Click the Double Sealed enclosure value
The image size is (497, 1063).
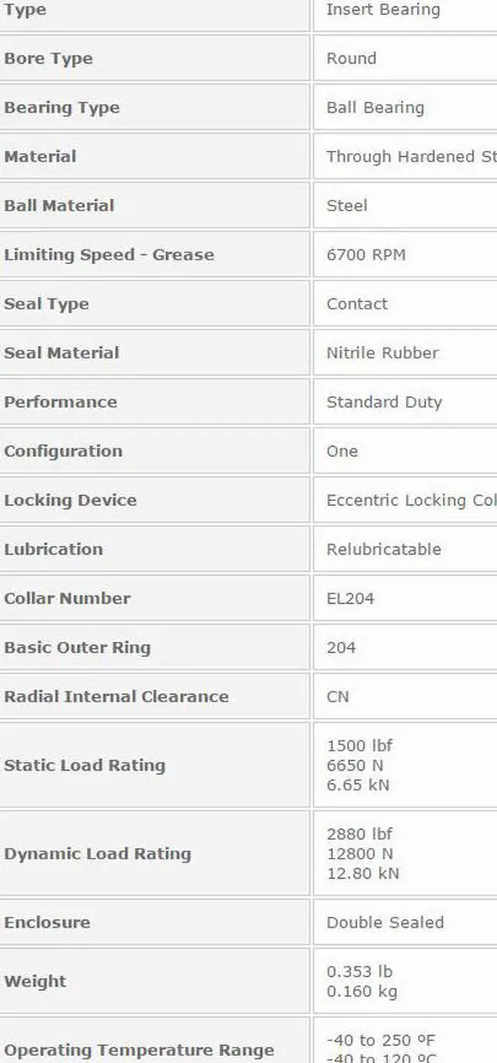tap(385, 922)
